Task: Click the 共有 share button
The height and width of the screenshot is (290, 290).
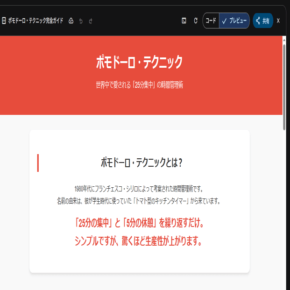Action: [263, 21]
